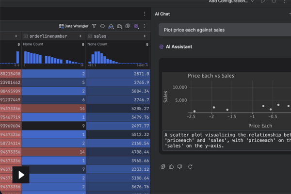Viewport: 291px width, 194px height.
Task: Open the purple AI spiral actions icon
Action: 136,26
